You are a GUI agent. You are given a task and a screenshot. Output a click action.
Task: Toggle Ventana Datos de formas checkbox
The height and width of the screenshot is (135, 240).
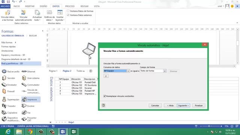tap(68, 11)
